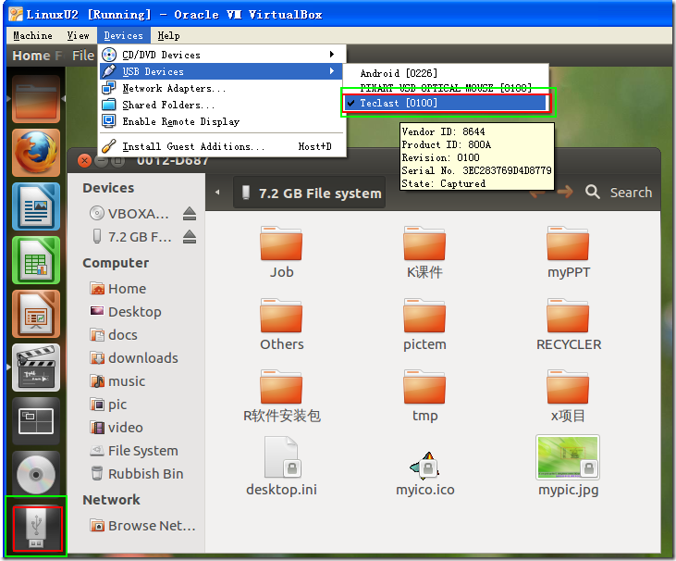Open the pictem folder

tap(424, 325)
